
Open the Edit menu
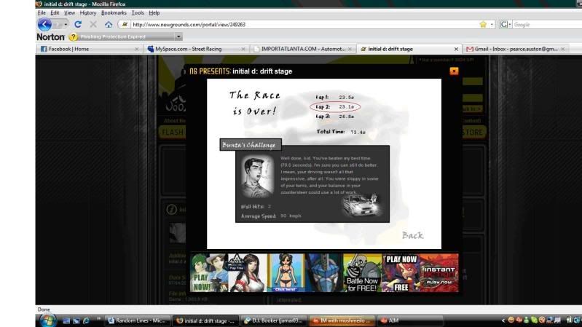pyautogui.click(x=55, y=12)
